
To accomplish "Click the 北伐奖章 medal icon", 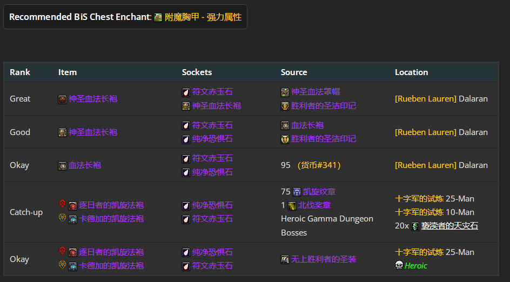I will click(292, 205).
